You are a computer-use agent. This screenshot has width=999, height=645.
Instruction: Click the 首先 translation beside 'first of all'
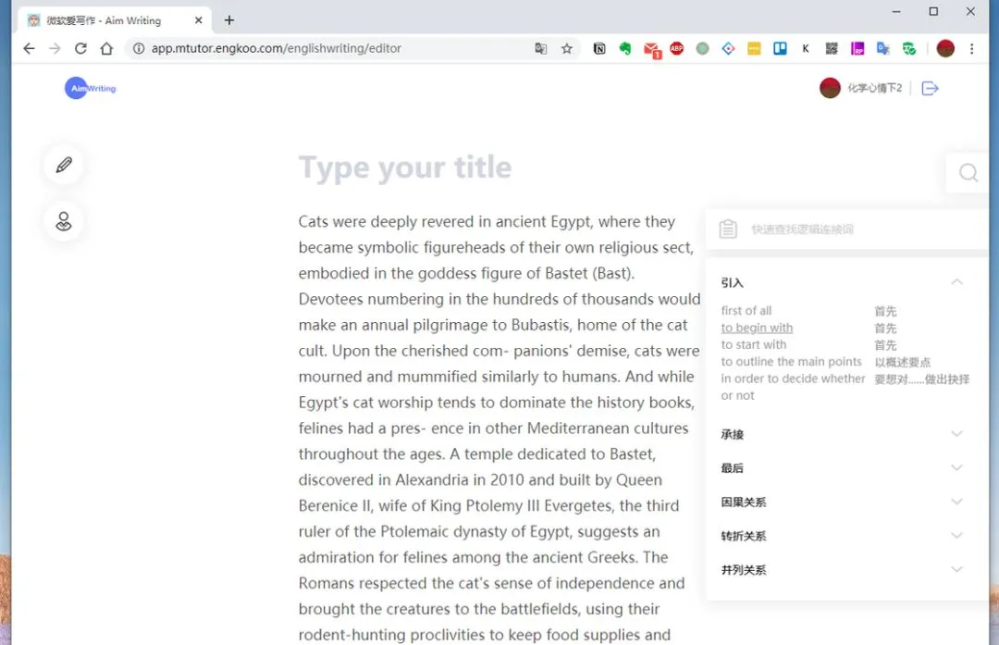(885, 311)
